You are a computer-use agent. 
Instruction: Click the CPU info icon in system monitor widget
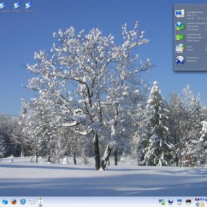click(x=180, y=26)
